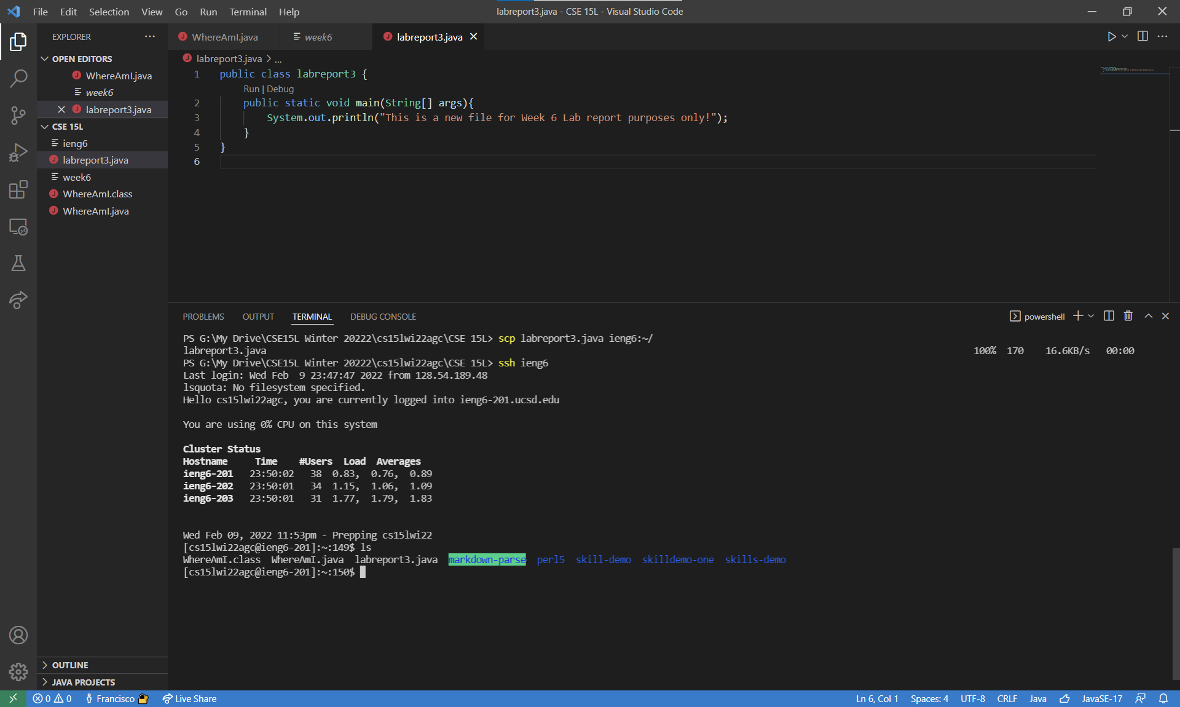Open WhereAmI.java in CSE 15L folder
The image size is (1180, 707).
pos(102,211)
